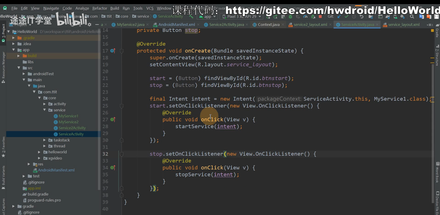440x215 pixels.
Task: Open the File menu
Action: (x=14, y=8)
